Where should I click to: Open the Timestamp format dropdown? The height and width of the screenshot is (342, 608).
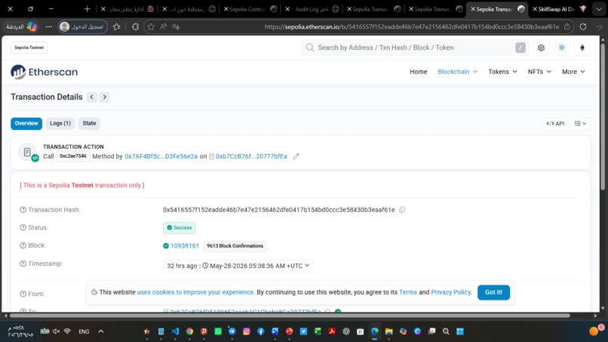tap(238, 266)
